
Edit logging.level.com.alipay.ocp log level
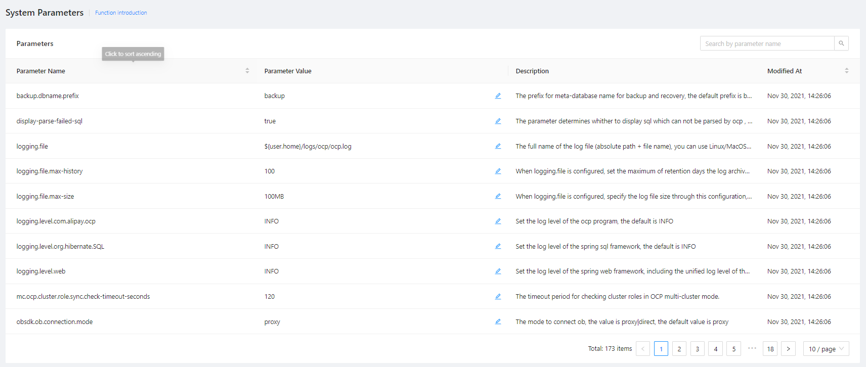click(498, 221)
